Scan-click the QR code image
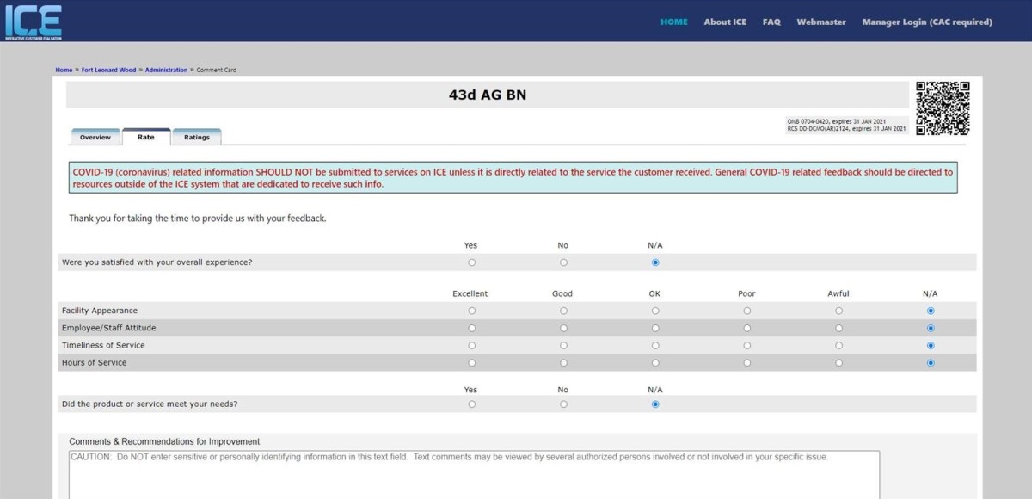Screen dimensions: 1032x499 coord(944,108)
